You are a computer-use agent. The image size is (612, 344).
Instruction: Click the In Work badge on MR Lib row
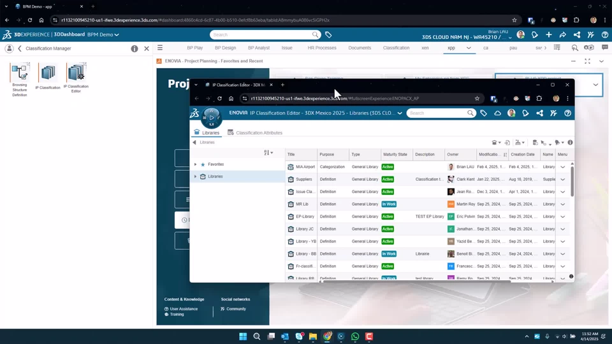click(389, 204)
